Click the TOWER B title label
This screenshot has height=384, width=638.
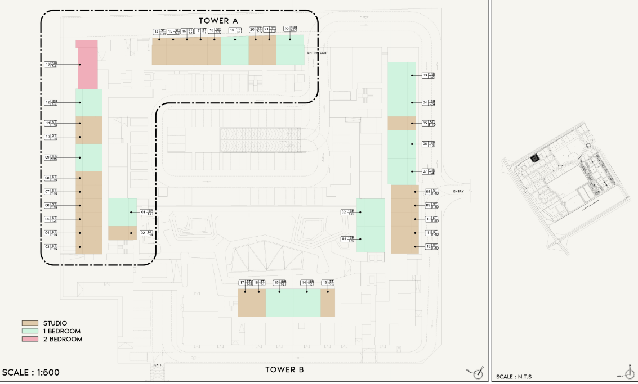284,369
